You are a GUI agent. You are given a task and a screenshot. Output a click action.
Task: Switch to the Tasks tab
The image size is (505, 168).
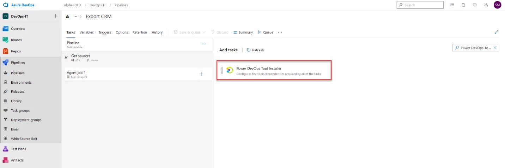71,32
